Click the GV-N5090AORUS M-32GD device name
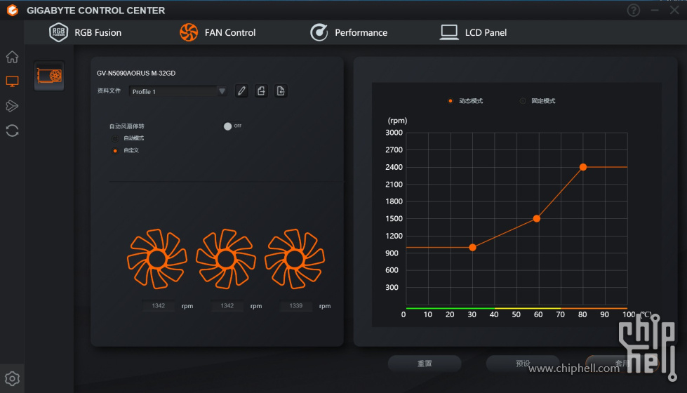 coord(136,73)
